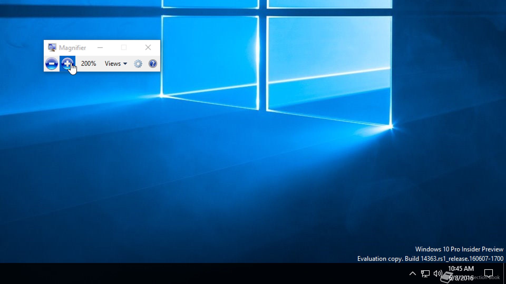Click the 200% zoom level text
Image resolution: width=506 pixels, height=284 pixels.
tap(89, 64)
